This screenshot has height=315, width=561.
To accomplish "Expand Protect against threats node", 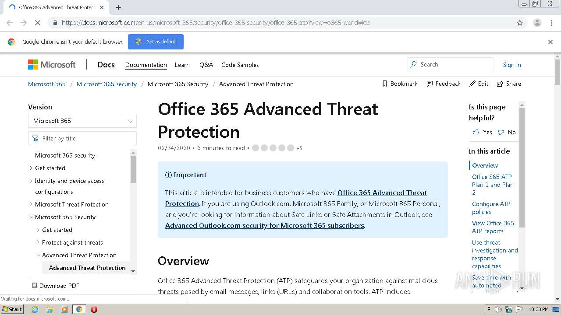I will click(x=38, y=242).
